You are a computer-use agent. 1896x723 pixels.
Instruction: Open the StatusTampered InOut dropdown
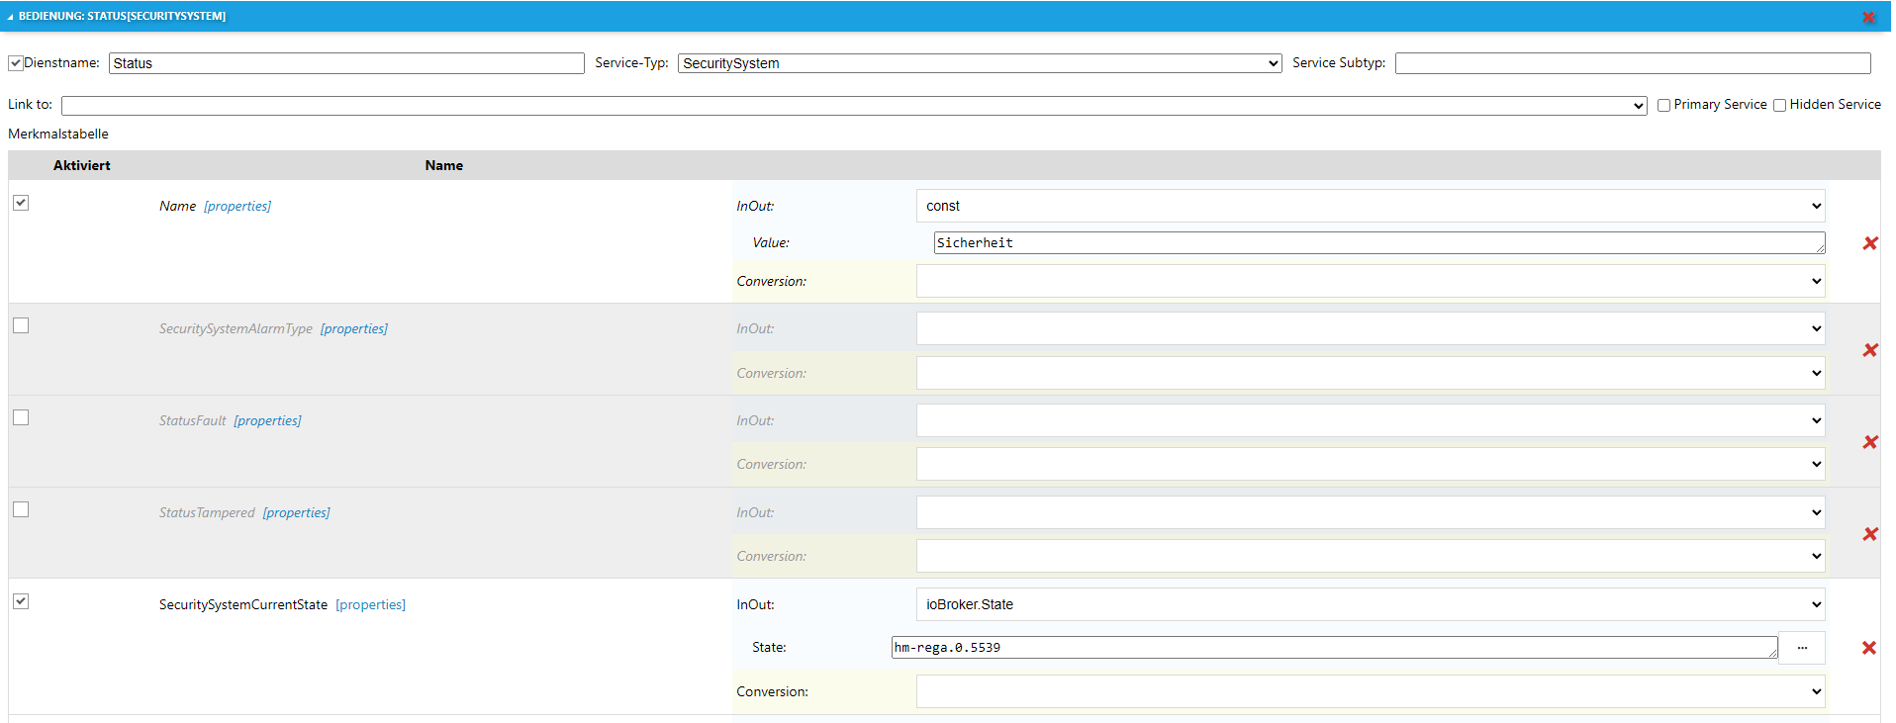point(1371,512)
